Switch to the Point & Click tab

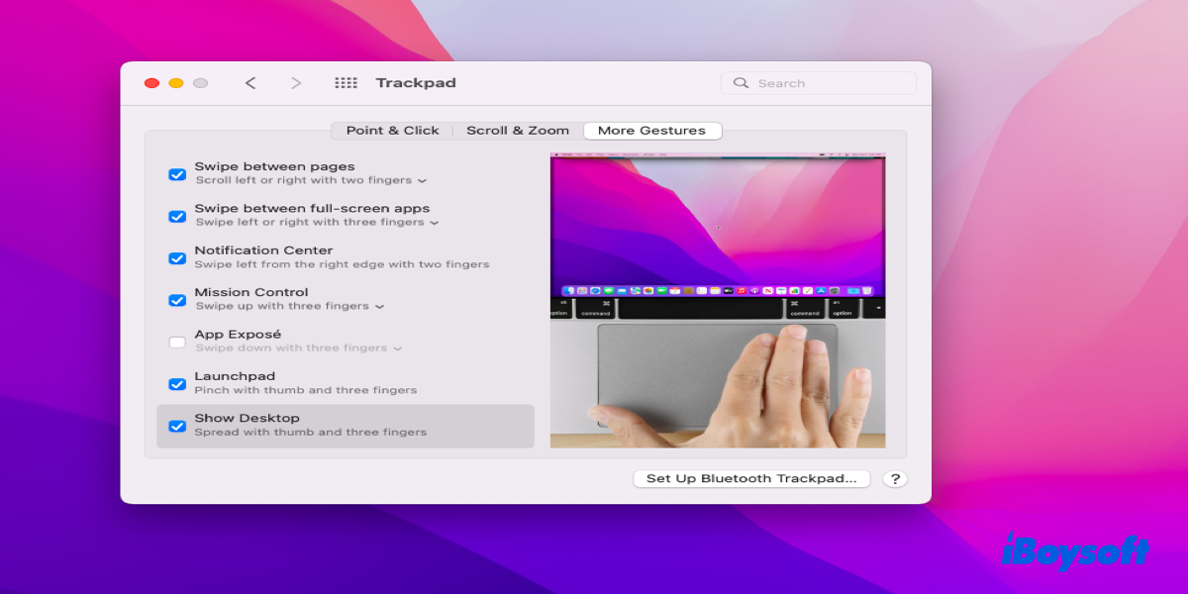click(392, 131)
